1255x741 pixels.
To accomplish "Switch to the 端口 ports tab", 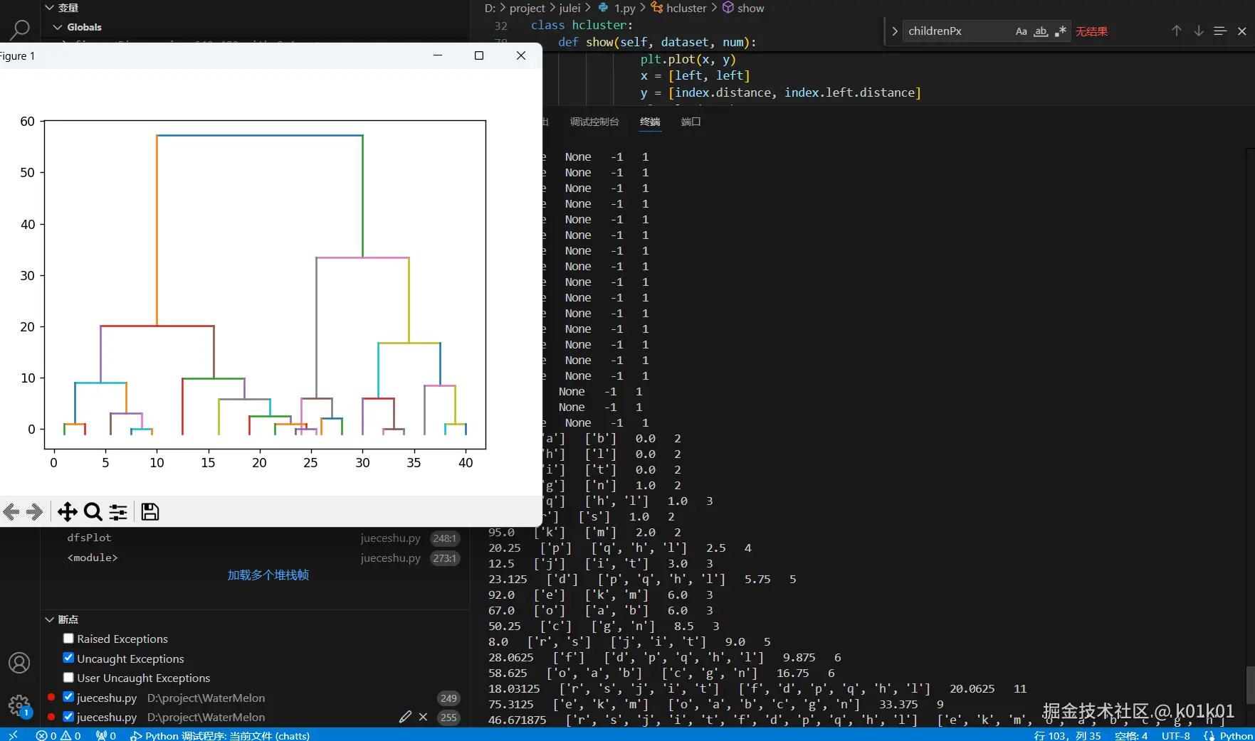I will point(691,122).
